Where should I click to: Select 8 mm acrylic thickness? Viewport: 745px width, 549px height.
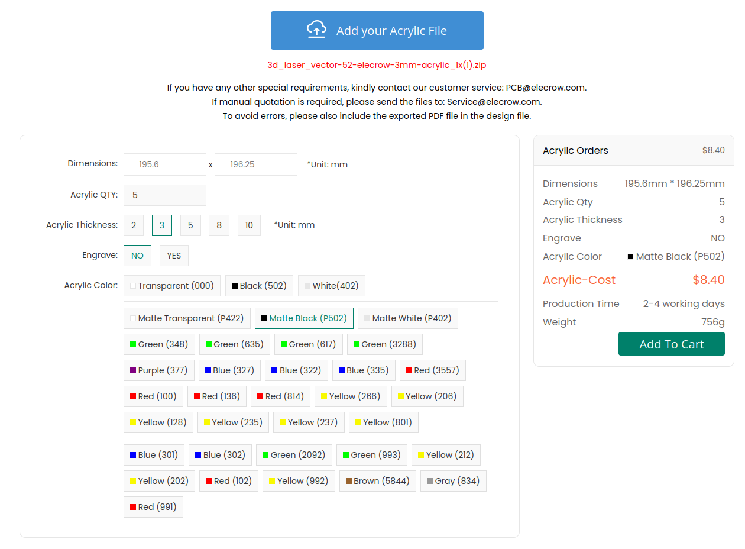[219, 225]
